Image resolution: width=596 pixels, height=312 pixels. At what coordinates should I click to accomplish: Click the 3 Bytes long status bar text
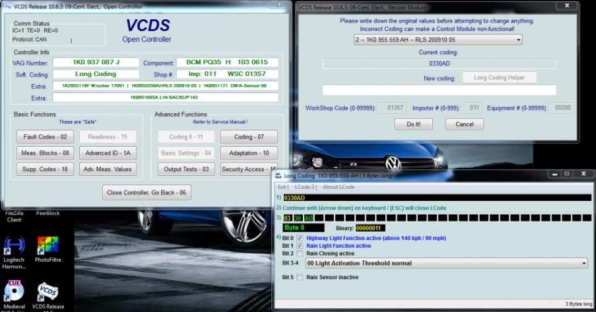(x=579, y=304)
